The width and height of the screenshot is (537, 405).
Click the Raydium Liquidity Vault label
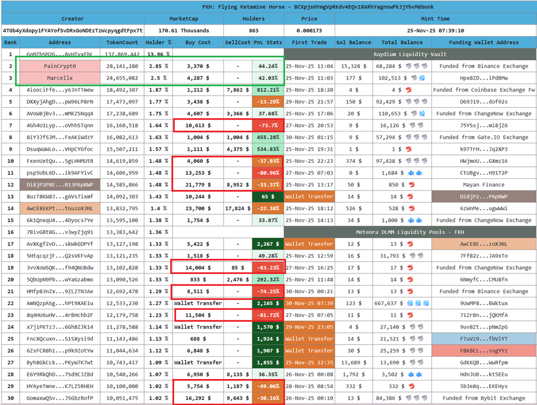point(410,54)
